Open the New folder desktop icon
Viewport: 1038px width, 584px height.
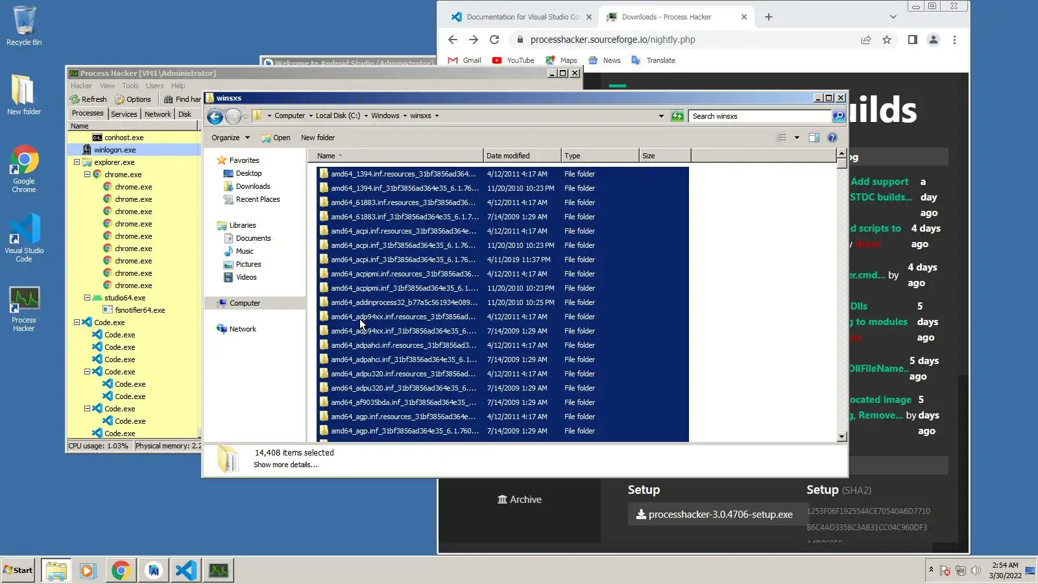pos(24,94)
